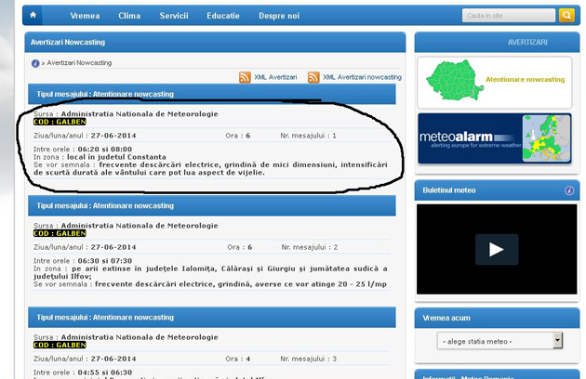The height and width of the screenshot is (379, 586).
Task: Click the RSS icon beside XML Avertizari
Action: click(245, 77)
